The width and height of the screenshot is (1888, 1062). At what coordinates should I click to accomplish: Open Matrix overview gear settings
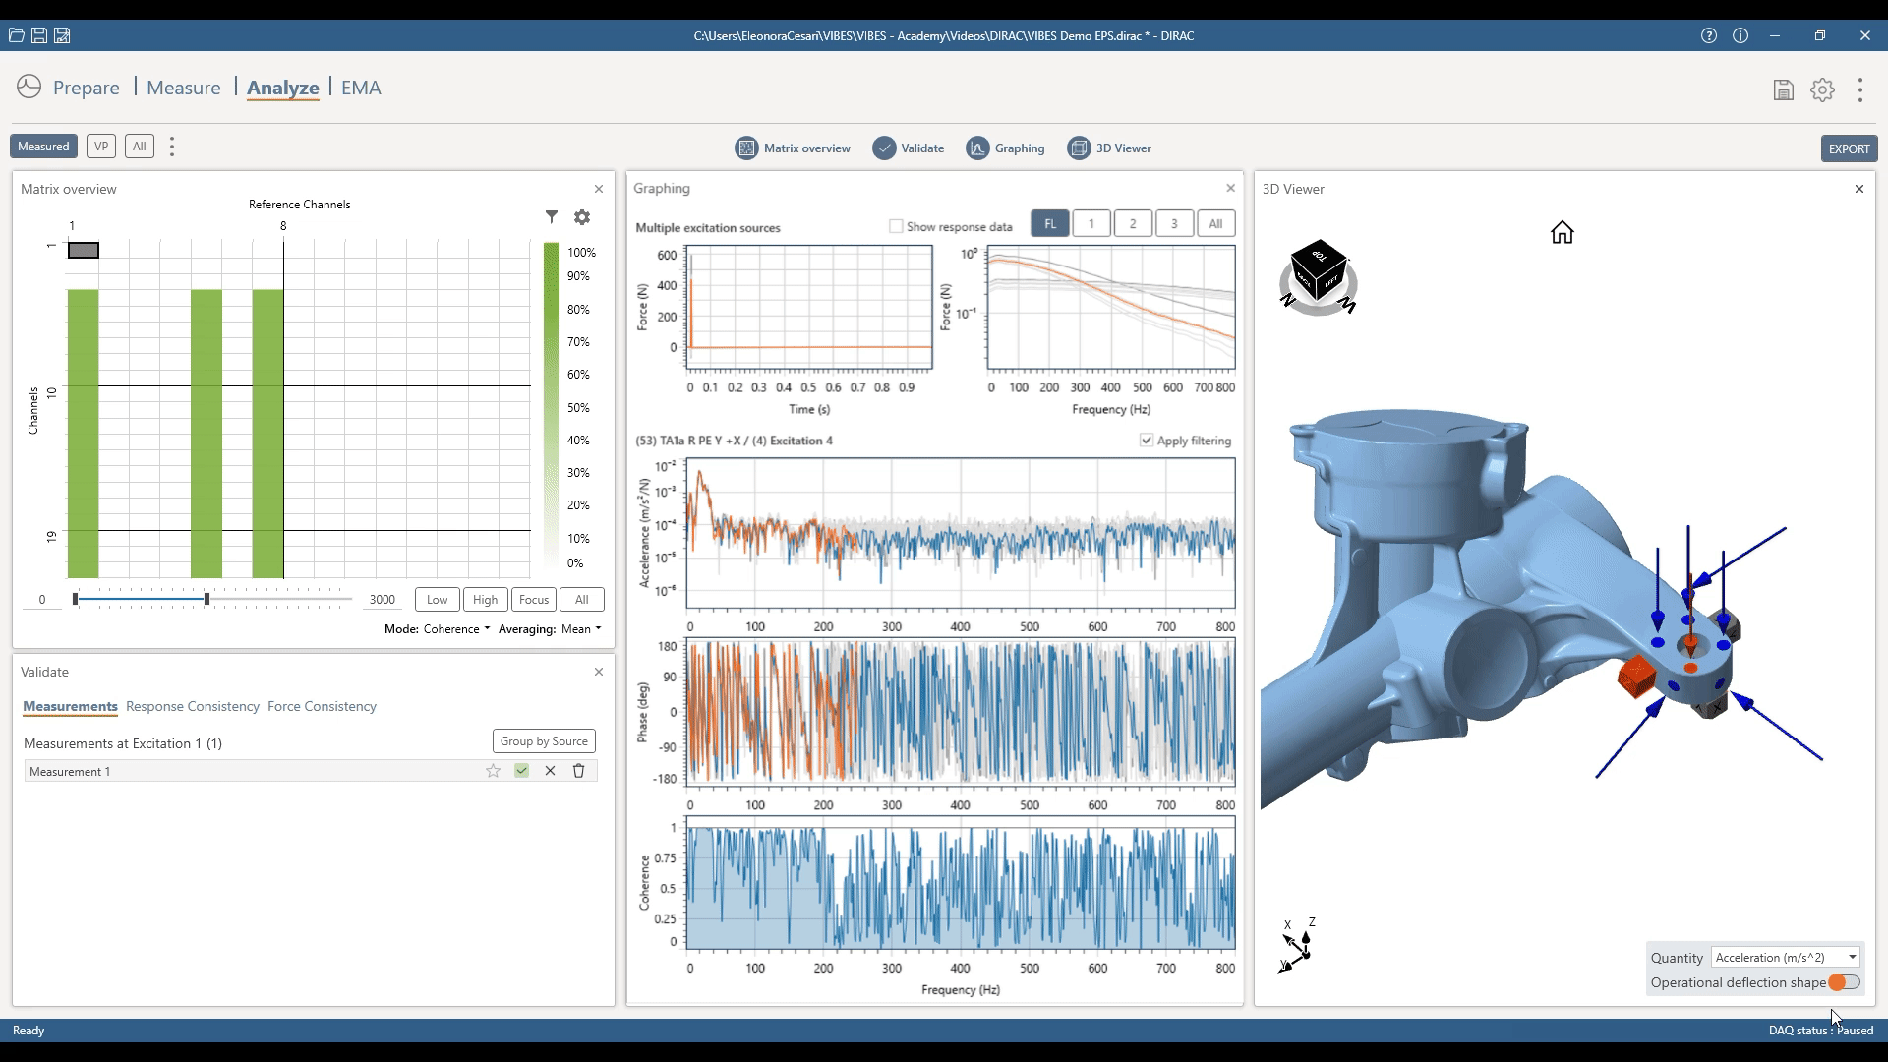point(582,217)
